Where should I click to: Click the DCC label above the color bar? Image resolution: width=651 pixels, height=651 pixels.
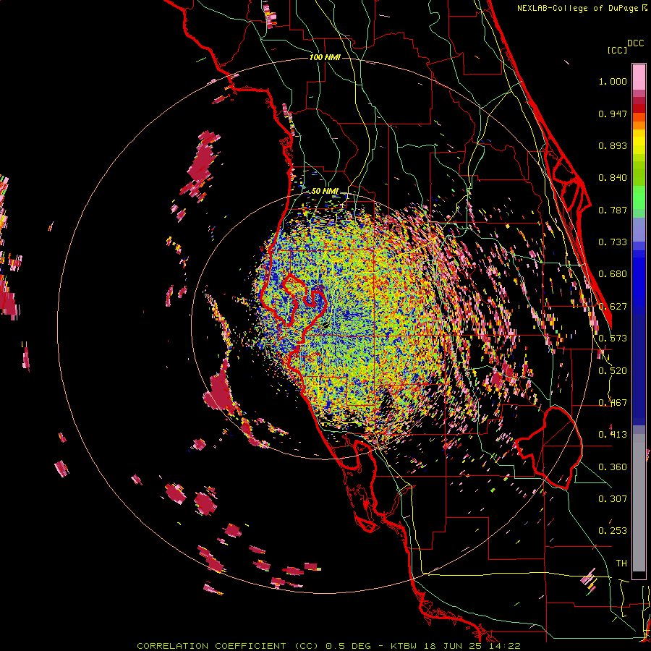tap(635, 43)
